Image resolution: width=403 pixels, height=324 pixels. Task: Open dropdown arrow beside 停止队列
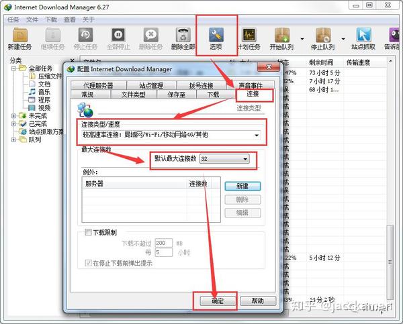click(x=343, y=39)
